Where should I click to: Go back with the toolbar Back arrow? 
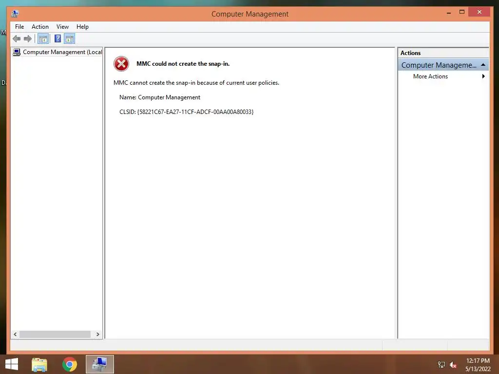tap(17, 39)
